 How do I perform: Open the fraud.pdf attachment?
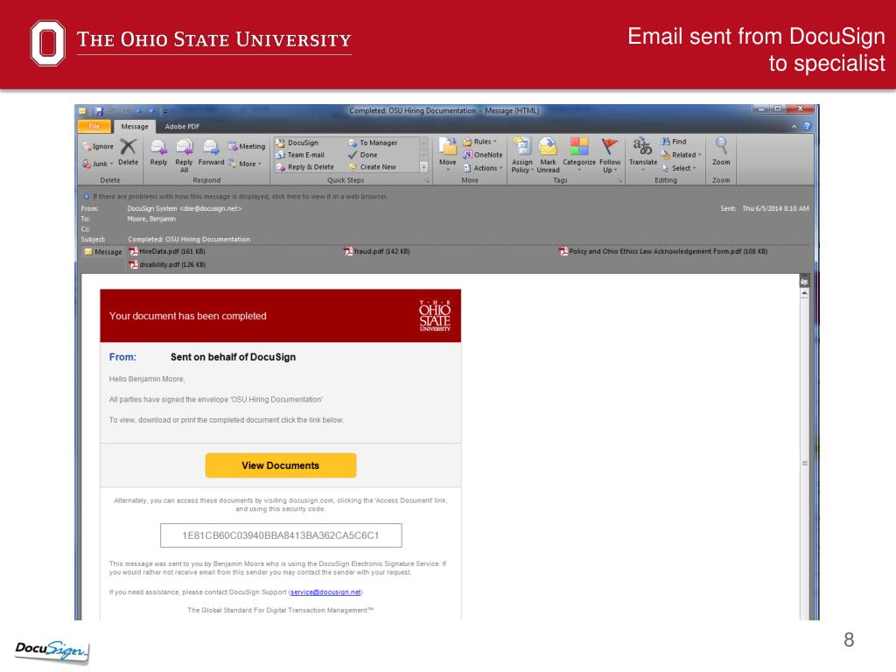coord(376,251)
